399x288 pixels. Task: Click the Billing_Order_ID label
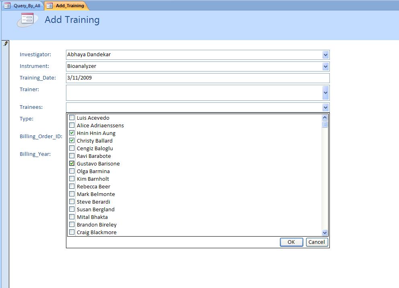click(x=41, y=137)
